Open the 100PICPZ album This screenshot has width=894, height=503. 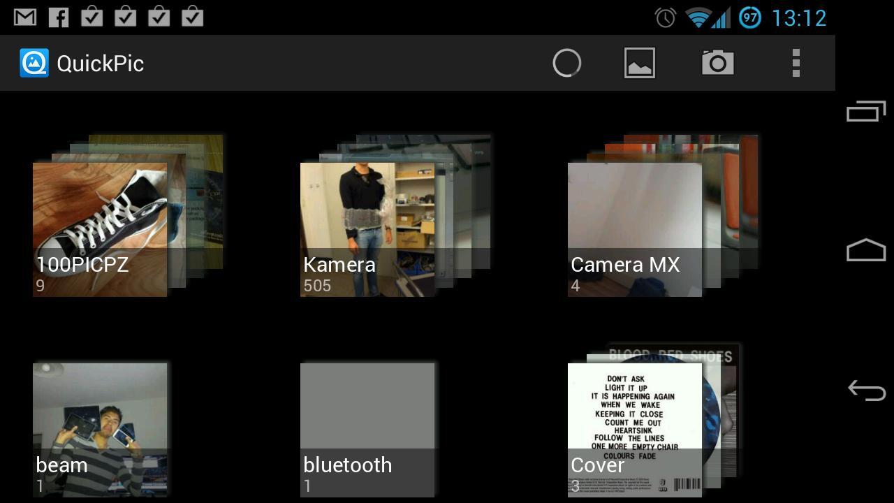(x=100, y=230)
